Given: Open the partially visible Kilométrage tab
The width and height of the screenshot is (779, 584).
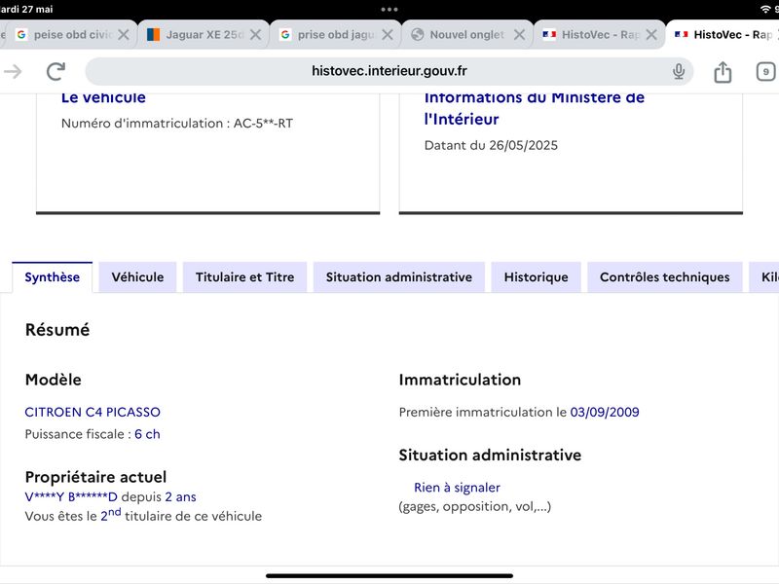Looking at the screenshot, I should [x=765, y=277].
